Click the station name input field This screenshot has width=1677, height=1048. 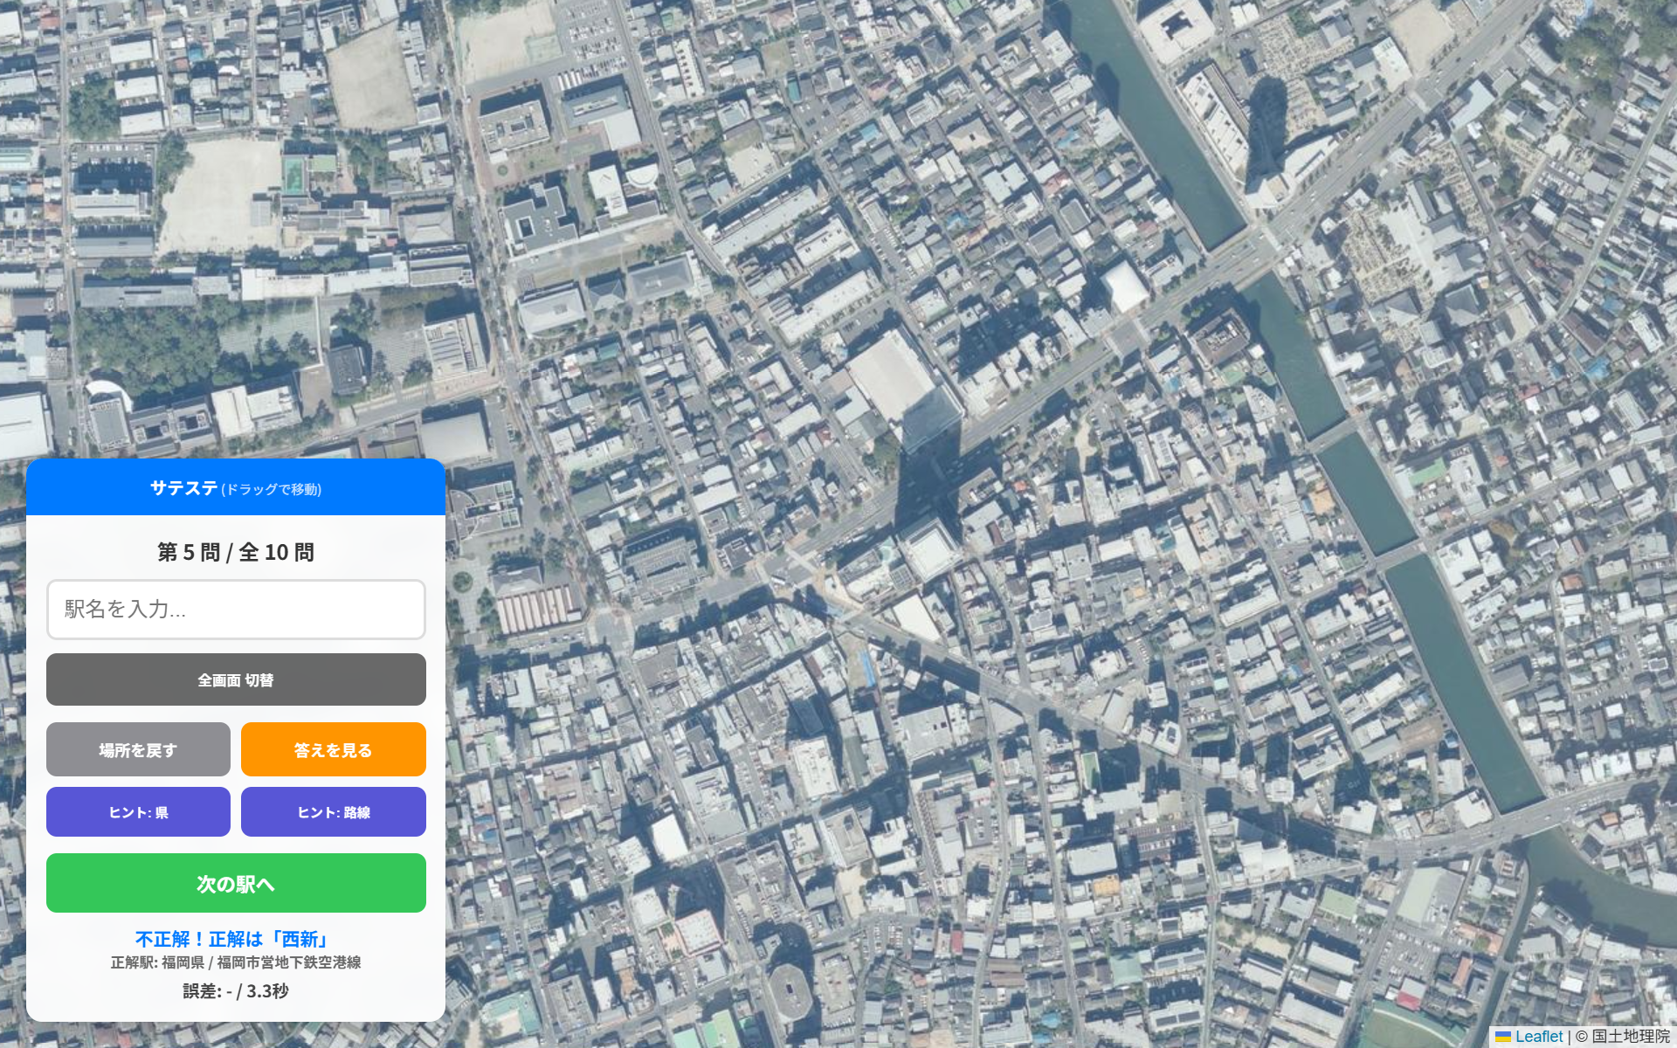click(x=236, y=609)
